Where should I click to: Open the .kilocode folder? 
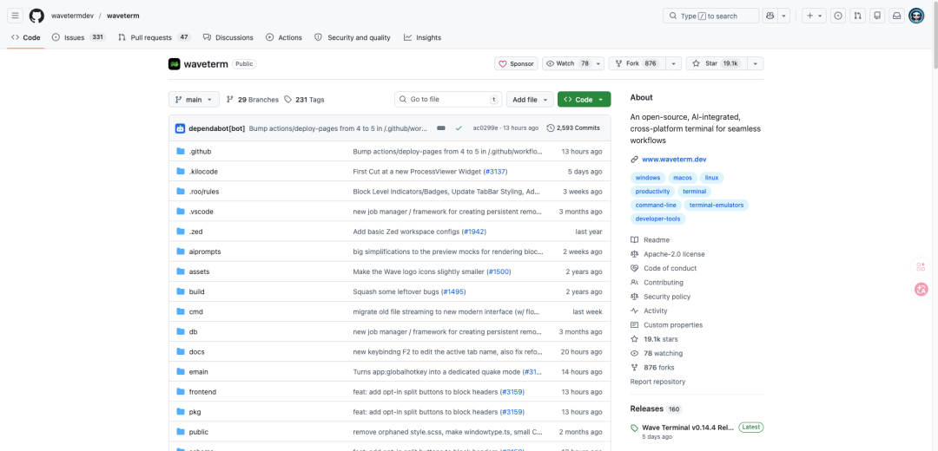(x=203, y=172)
